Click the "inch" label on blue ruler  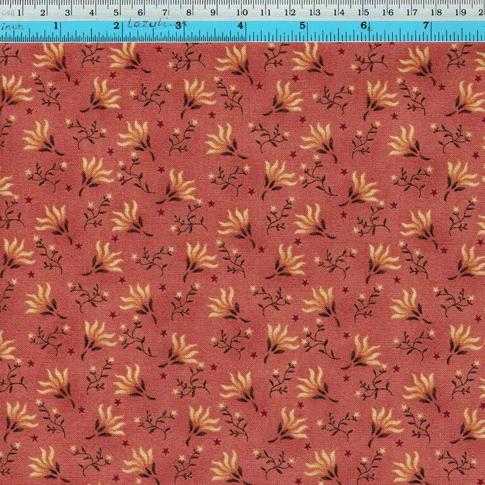point(13,27)
